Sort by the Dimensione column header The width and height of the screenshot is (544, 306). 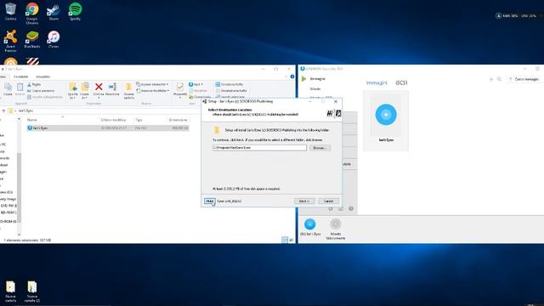(178, 120)
